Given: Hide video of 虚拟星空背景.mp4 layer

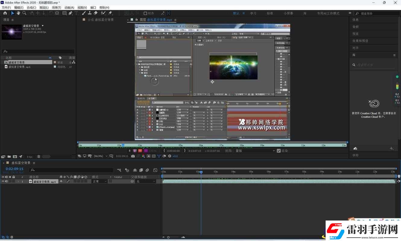Looking at the screenshot, I should (3, 181).
